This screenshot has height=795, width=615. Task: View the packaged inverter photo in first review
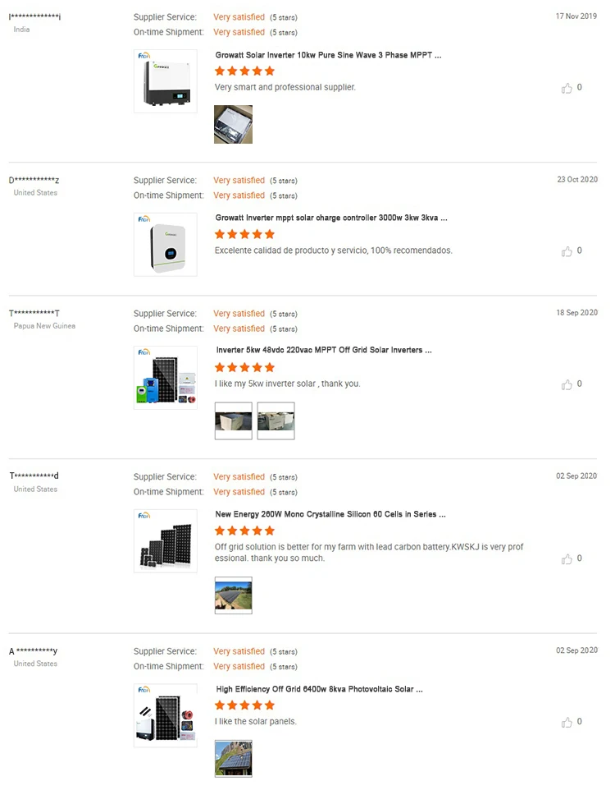click(x=234, y=125)
